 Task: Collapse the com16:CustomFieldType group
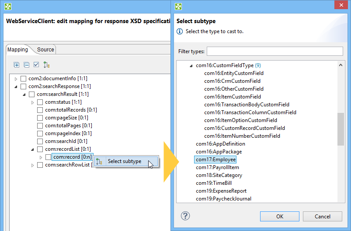tap(191, 65)
